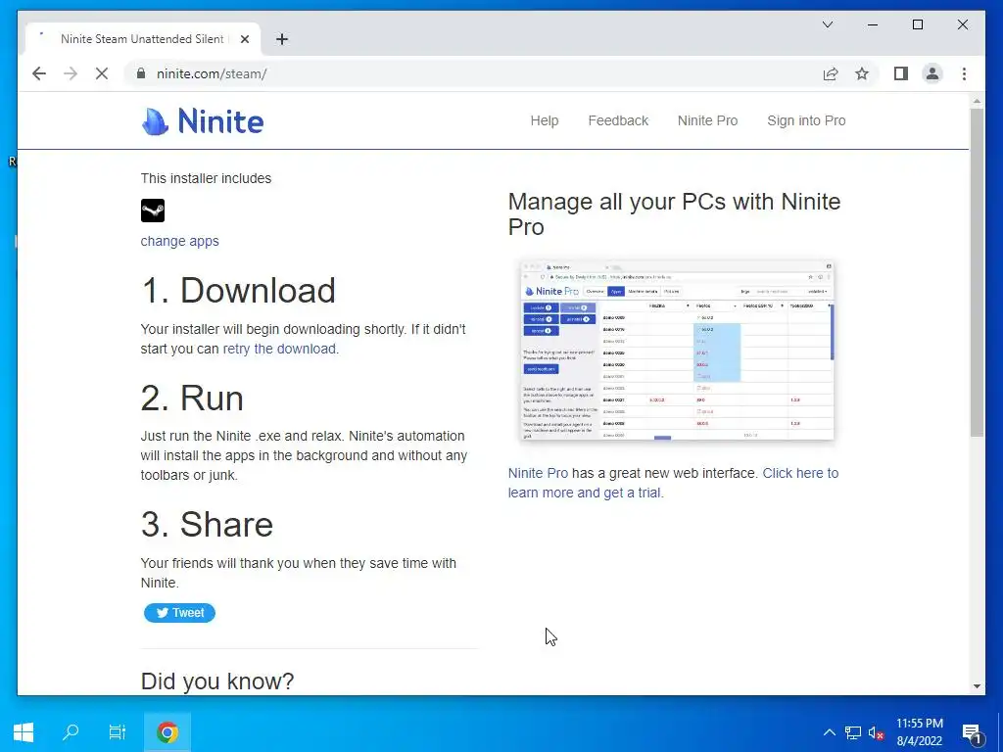The image size is (1003, 752).
Task: Stop loading the page
Action: tap(102, 73)
